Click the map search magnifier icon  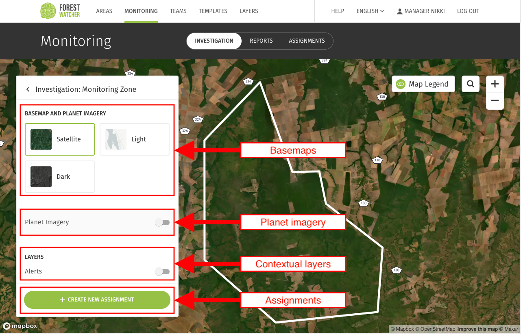pos(471,84)
